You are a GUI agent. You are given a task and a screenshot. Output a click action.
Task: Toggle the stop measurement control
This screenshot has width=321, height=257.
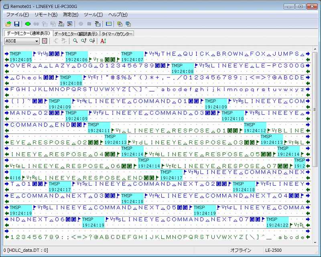click(89, 24)
